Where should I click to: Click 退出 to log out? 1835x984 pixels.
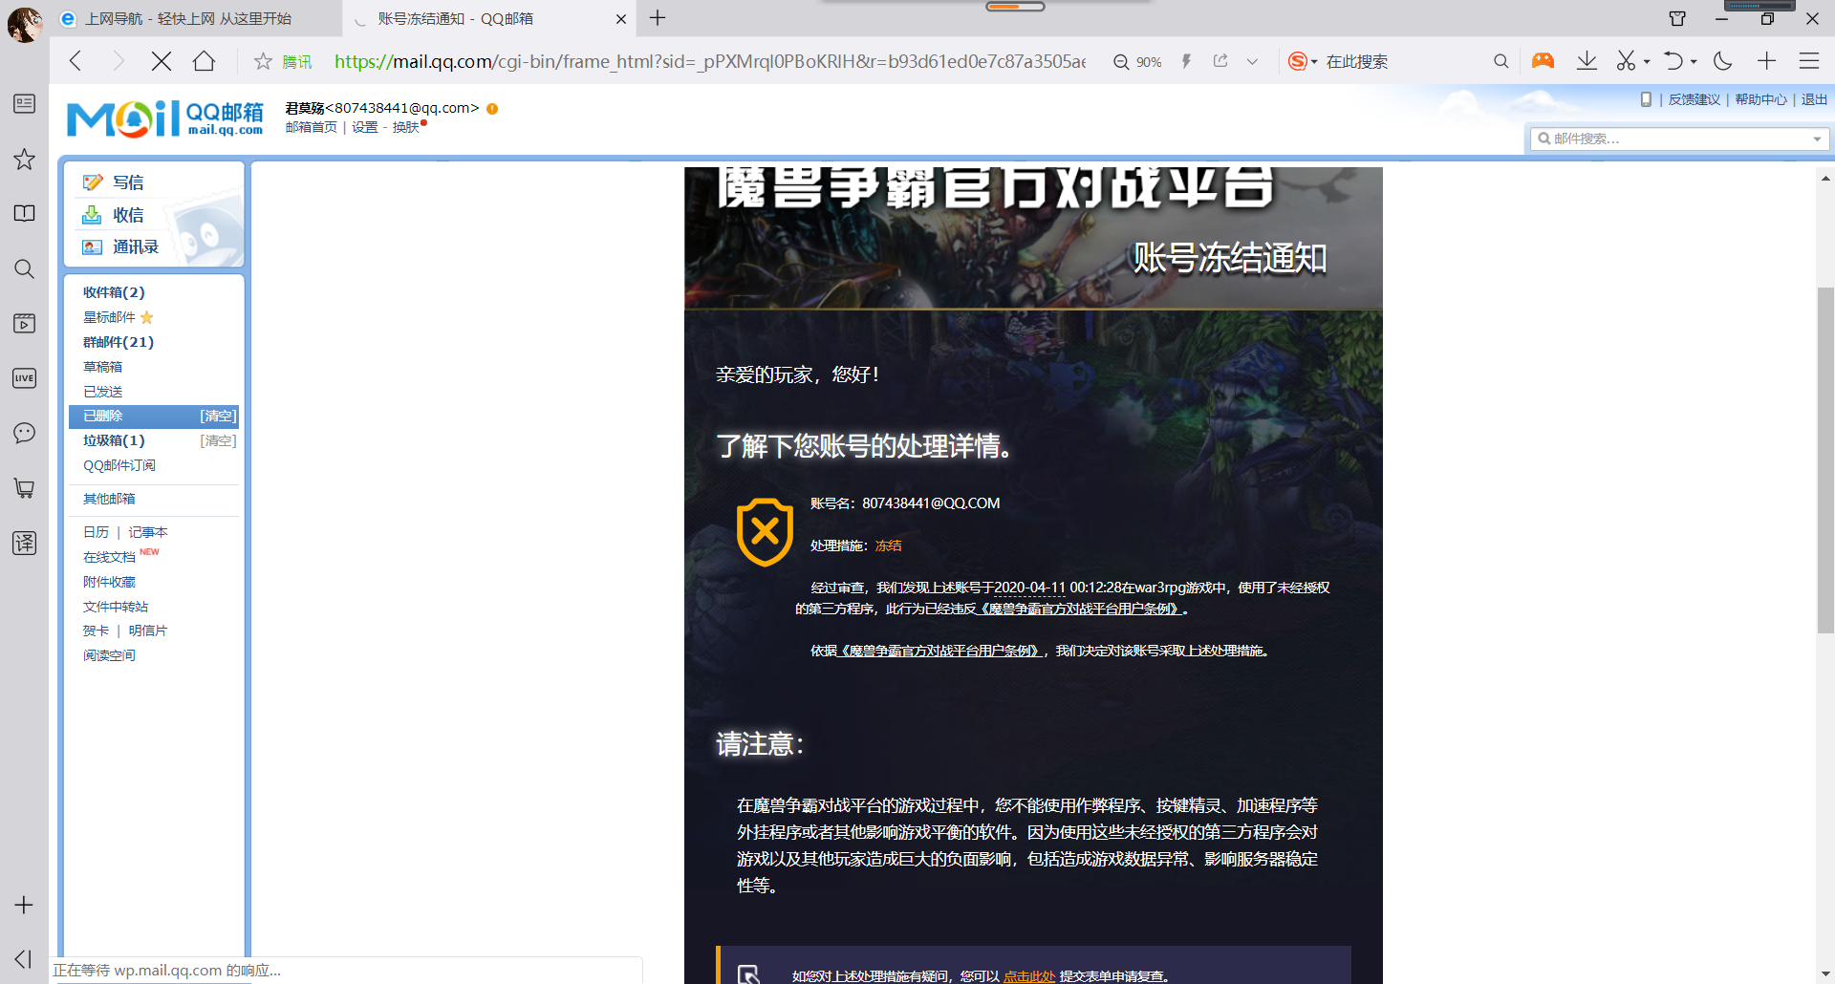(x=1814, y=99)
